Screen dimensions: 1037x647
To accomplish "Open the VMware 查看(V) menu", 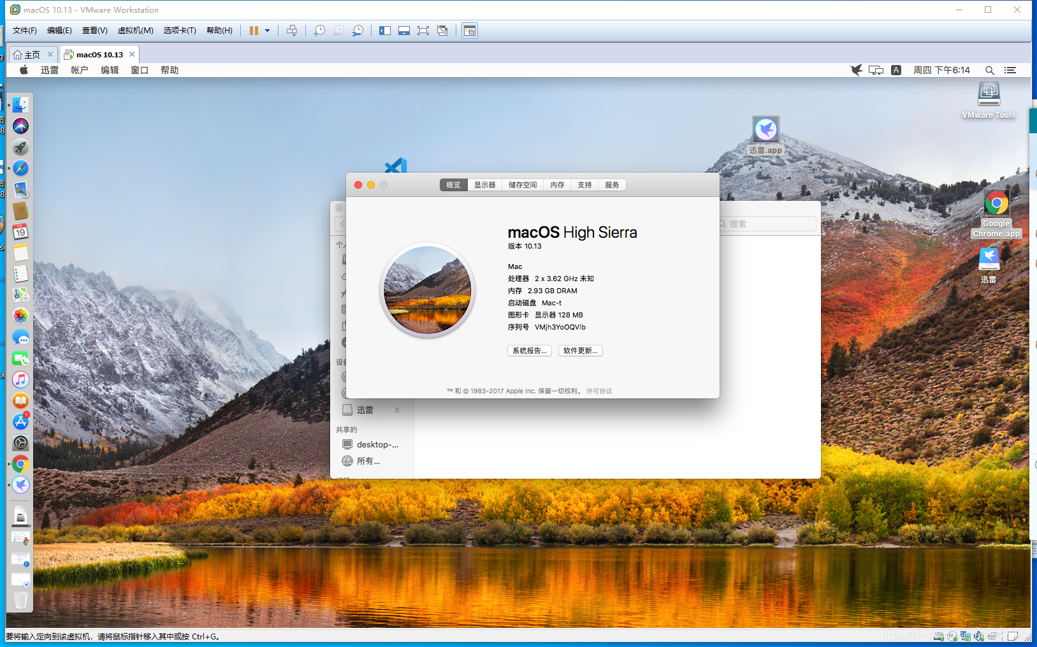I will [x=94, y=31].
